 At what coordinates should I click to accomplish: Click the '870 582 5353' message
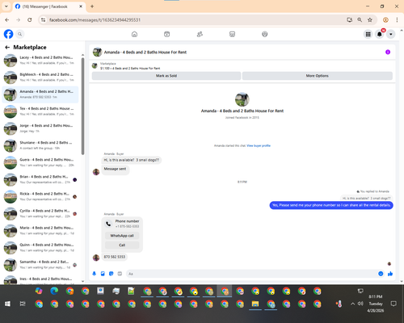point(115,257)
